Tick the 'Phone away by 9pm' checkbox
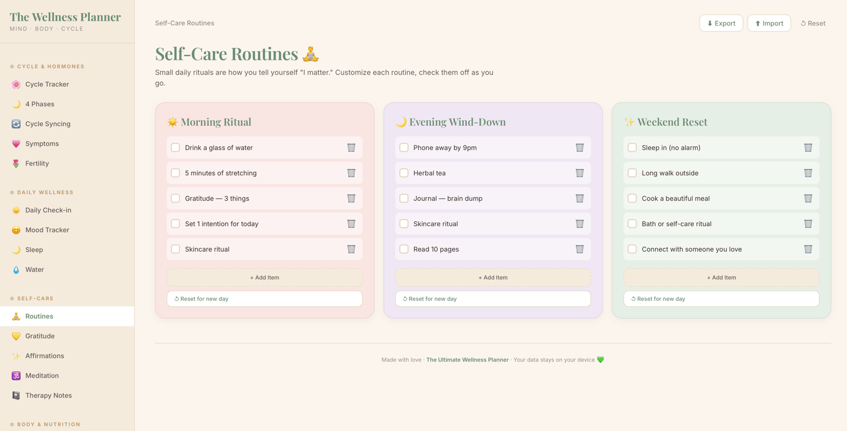The height and width of the screenshot is (431, 847). pos(404,148)
